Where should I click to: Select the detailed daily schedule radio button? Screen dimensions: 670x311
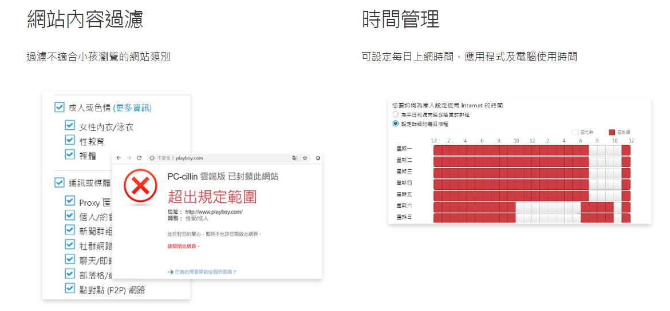pos(395,123)
